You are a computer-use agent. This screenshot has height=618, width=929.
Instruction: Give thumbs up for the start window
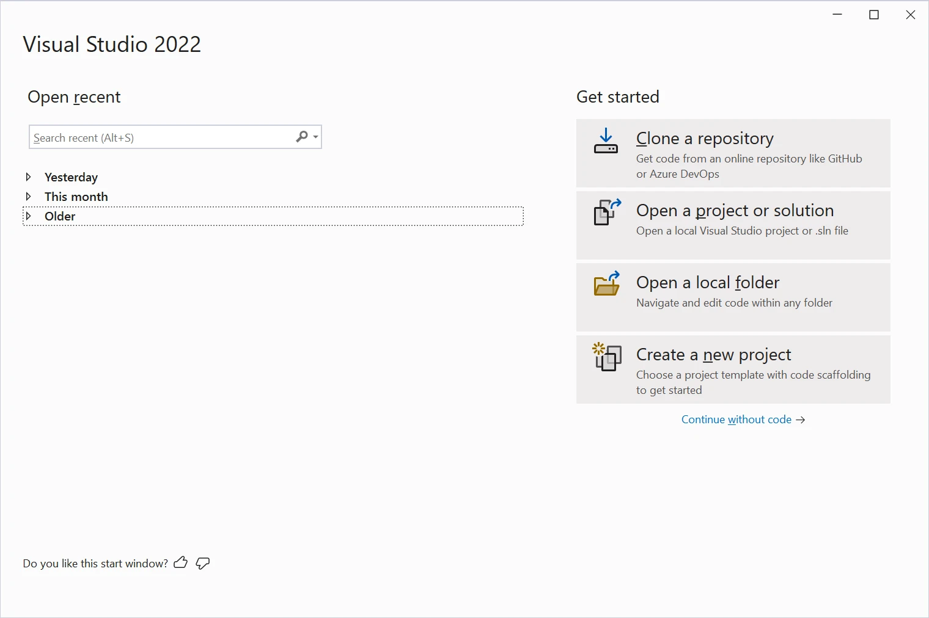click(x=180, y=563)
